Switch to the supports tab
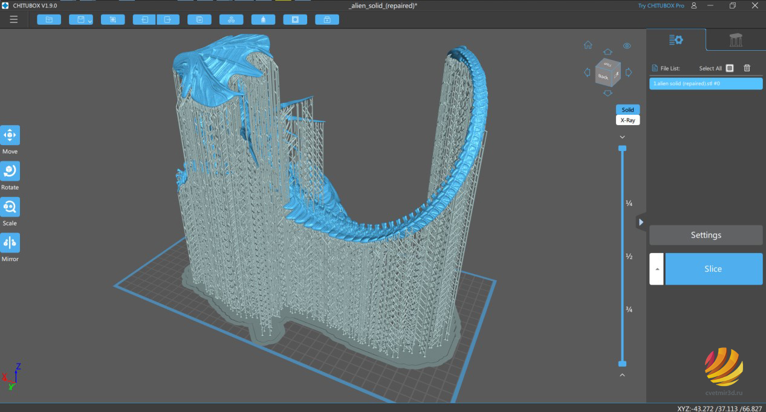 (736, 40)
